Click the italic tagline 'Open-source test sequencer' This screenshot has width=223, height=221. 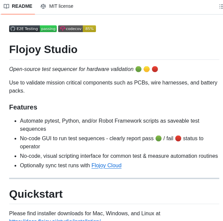coord(71,69)
